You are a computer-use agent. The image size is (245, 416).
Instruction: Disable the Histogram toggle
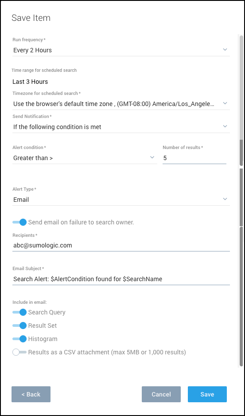pyautogui.click(x=19, y=339)
